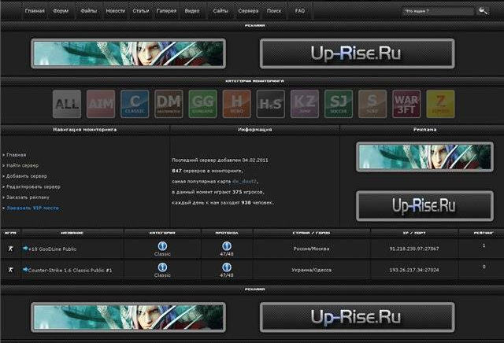Click protocol info icon for Counter-Strike 1.6 Classic
The image size is (504, 343).
pyautogui.click(x=227, y=267)
